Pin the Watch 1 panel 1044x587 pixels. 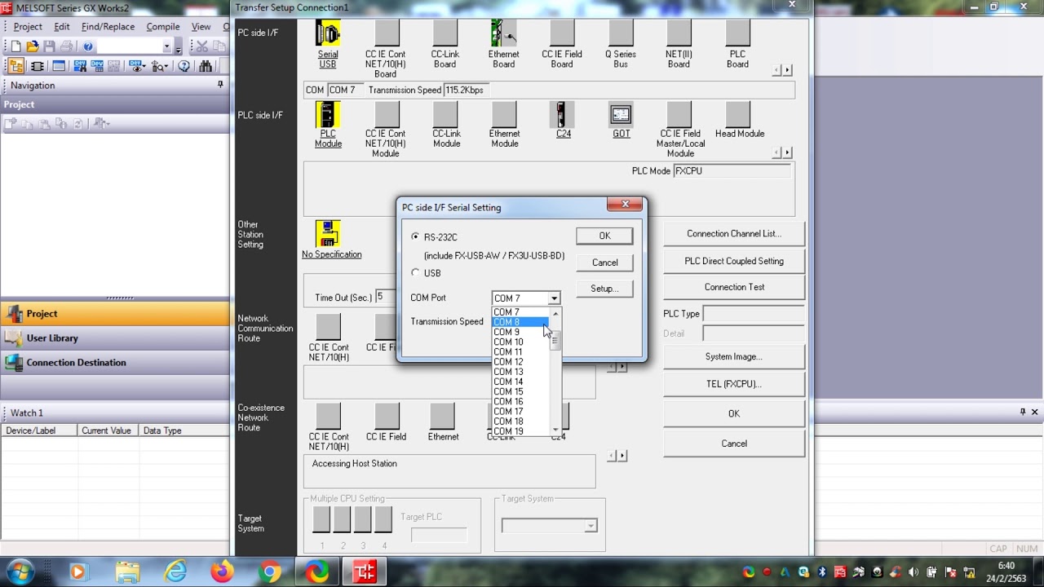[1023, 412]
